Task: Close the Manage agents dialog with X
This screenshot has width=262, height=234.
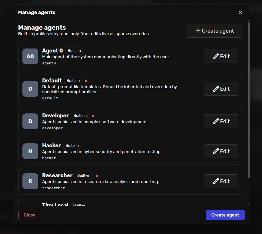Action: [240, 12]
